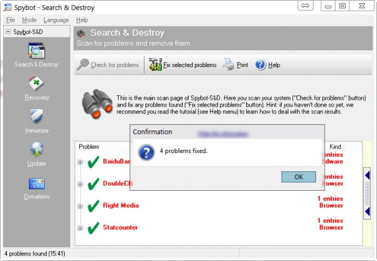The height and width of the screenshot is (261, 377).
Task: Expand the DoubleClick tree entry
Action: [80, 184]
